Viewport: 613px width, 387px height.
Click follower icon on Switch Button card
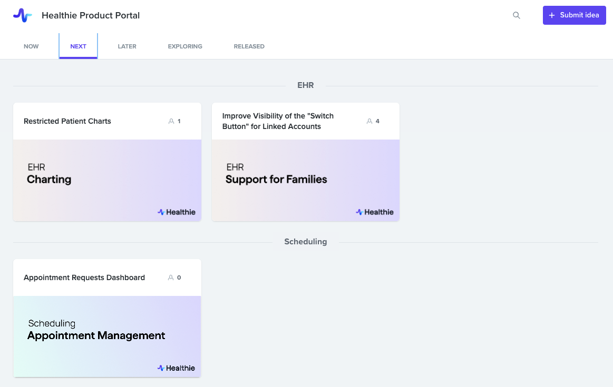pos(369,121)
